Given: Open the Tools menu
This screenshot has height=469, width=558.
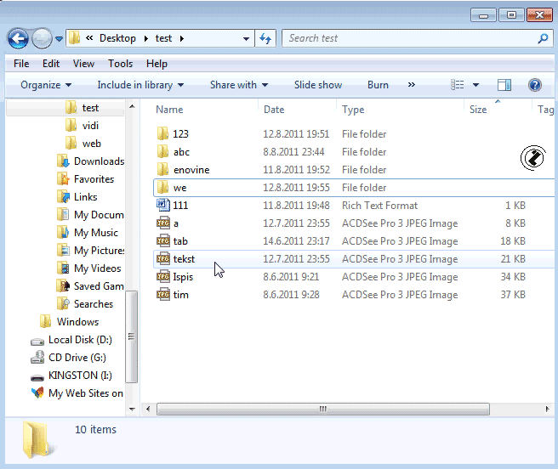Looking at the screenshot, I should pyautogui.click(x=120, y=64).
